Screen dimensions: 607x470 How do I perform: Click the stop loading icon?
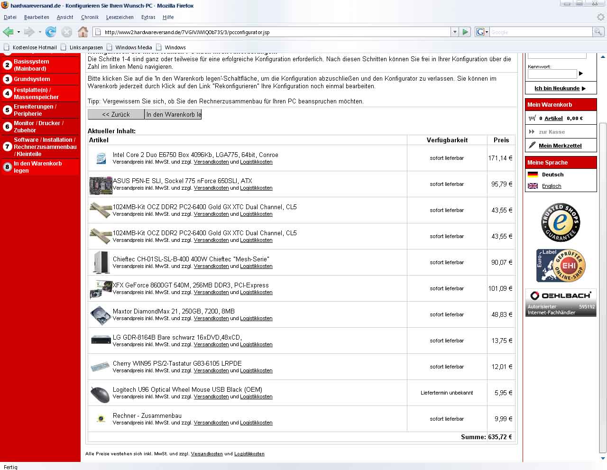coord(67,32)
